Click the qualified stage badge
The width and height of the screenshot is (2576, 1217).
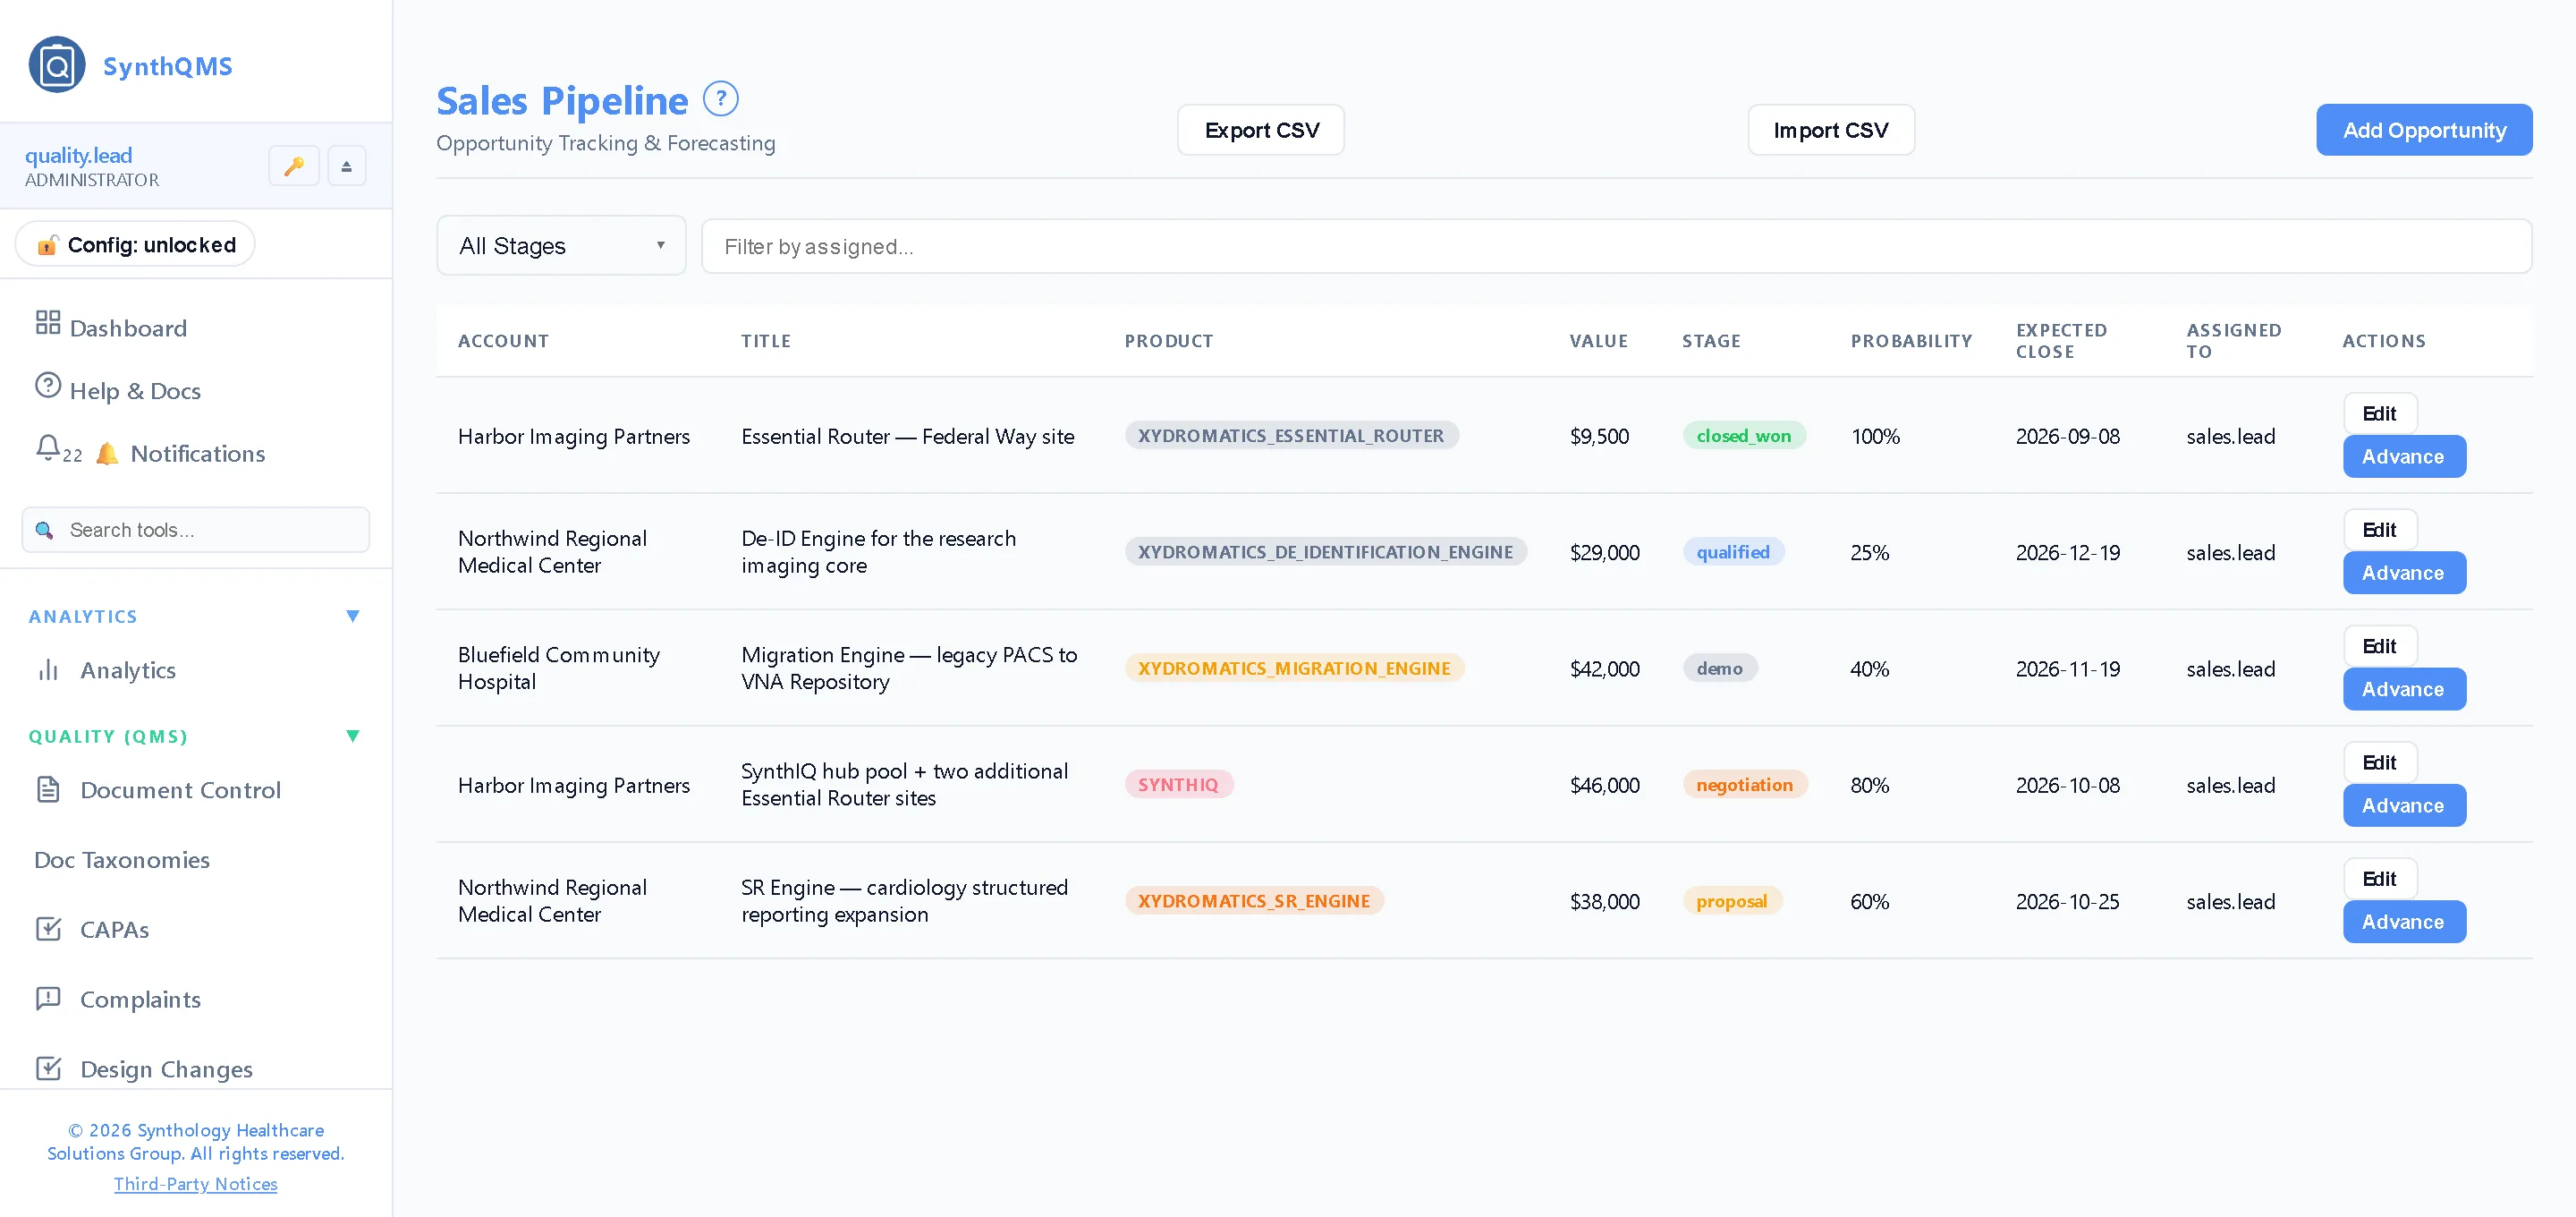pos(1733,551)
